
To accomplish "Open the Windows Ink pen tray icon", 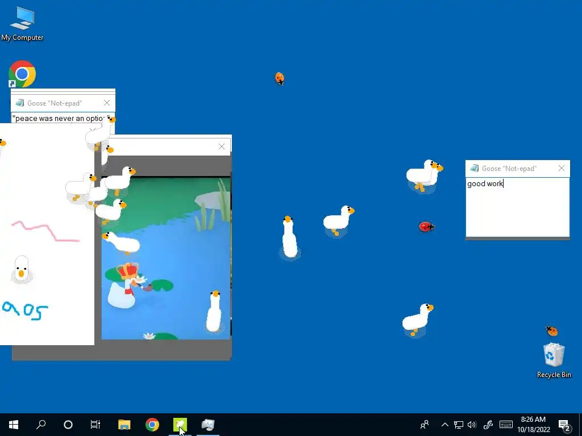I will click(488, 425).
